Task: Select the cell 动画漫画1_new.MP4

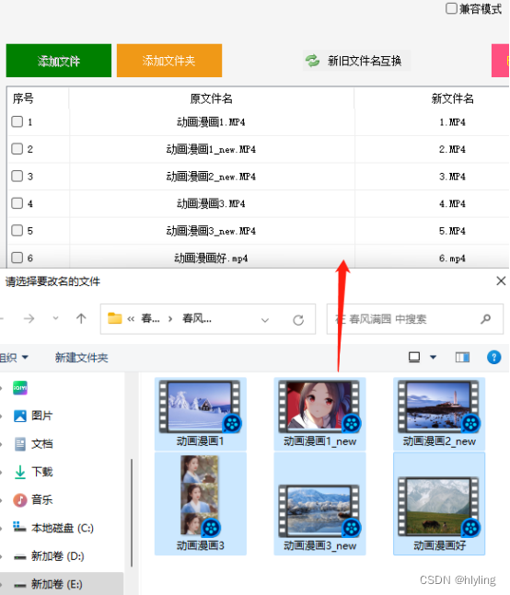Action: tap(211, 150)
